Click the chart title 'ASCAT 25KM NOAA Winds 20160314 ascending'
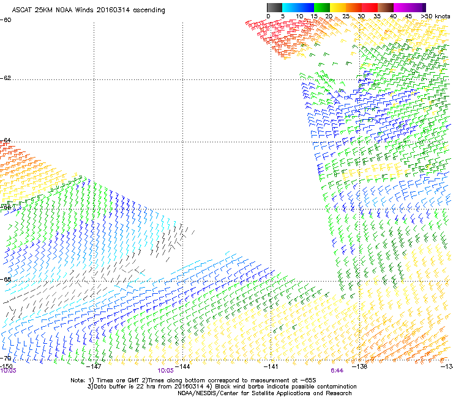Screen dimensions: 453x397 tap(88, 10)
